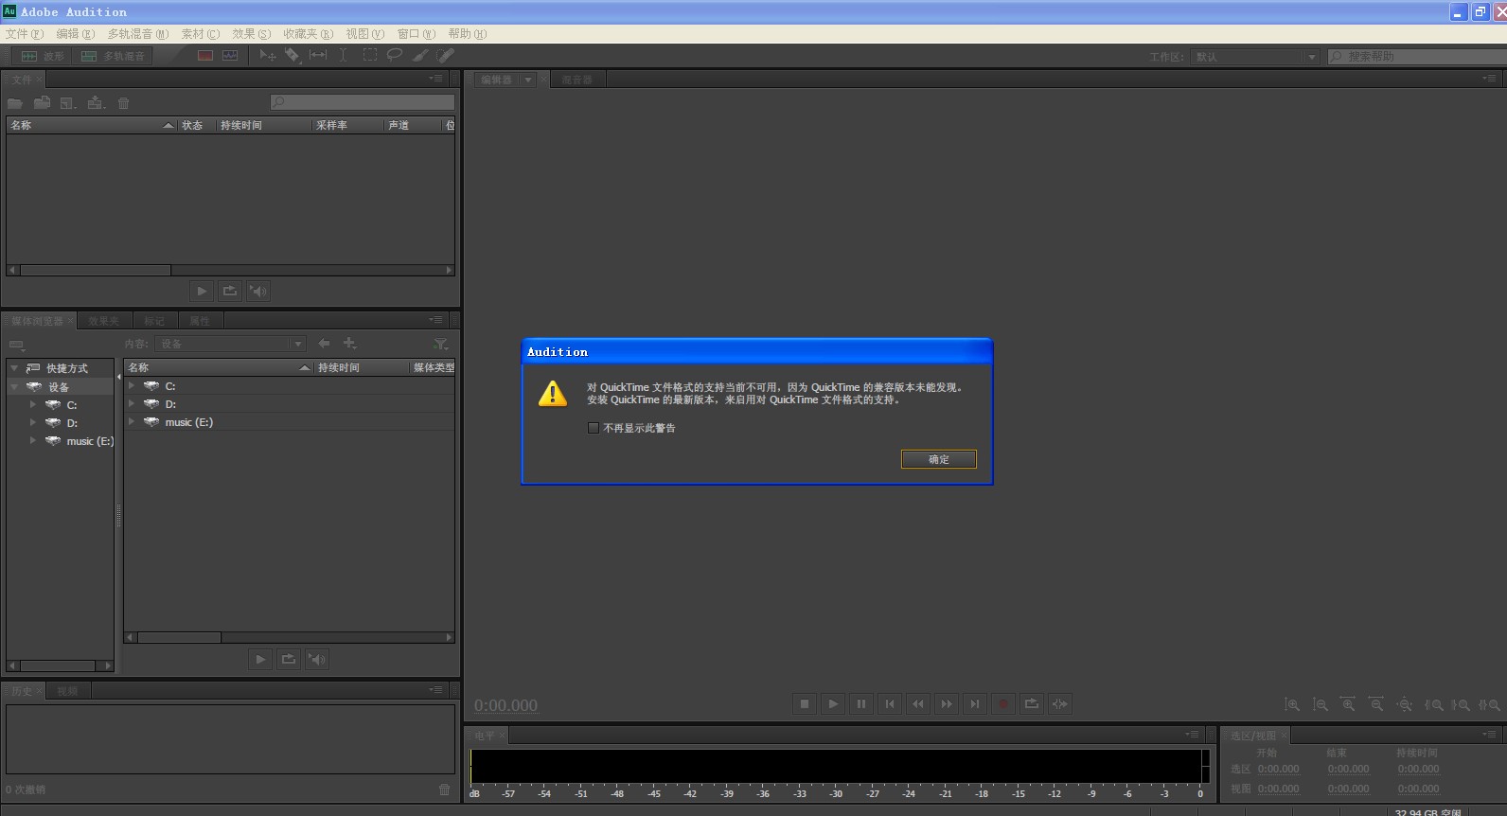Toggle the spectral frequency display icon

pyautogui.click(x=205, y=56)
